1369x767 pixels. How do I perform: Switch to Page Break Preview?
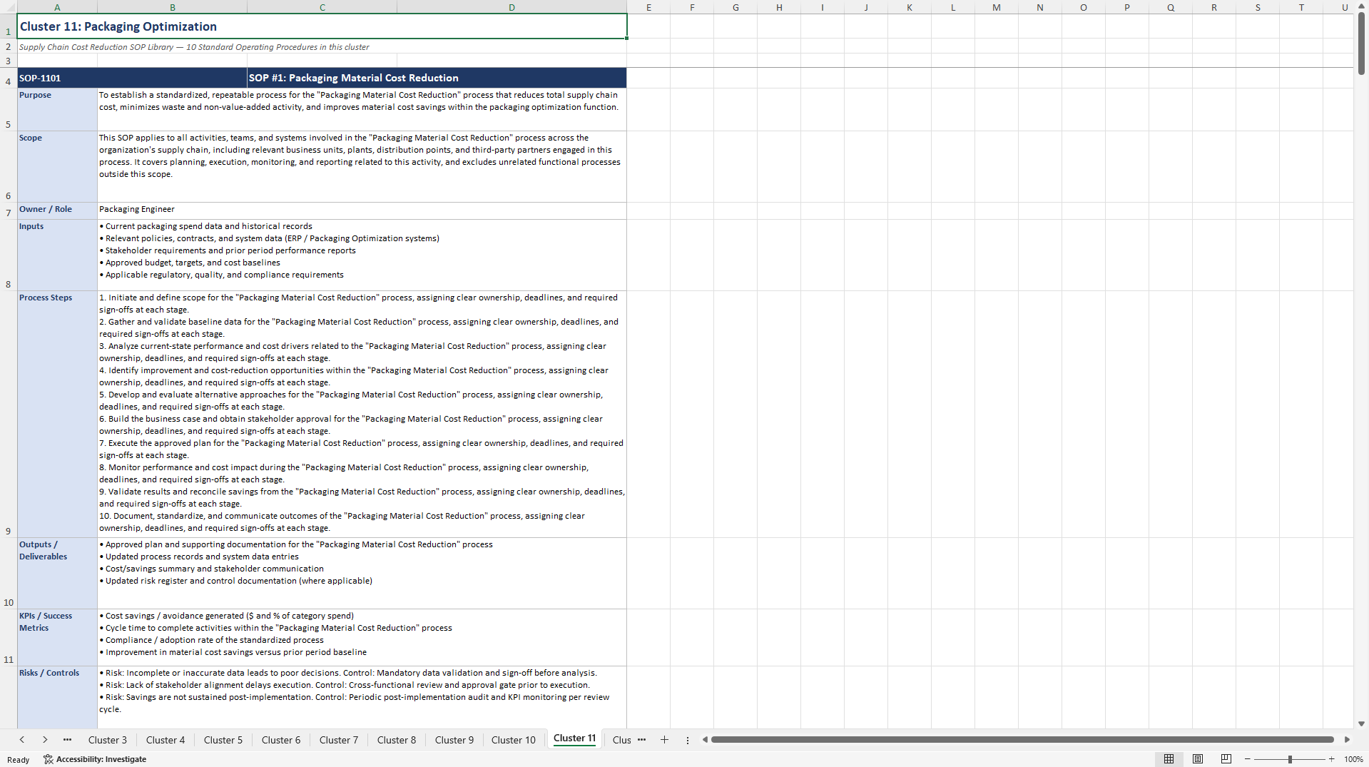(1226, 759)
